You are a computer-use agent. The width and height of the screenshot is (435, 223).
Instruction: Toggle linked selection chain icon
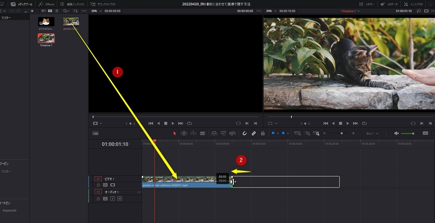point(254,133)
